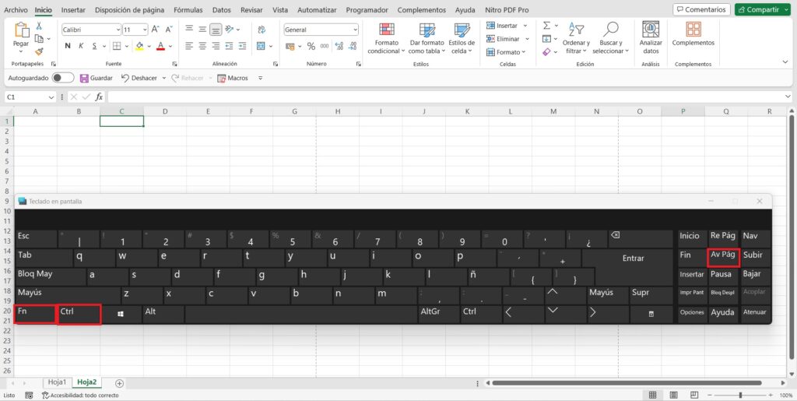Switch to the Insertar tab
This screenshot has width=797, height=401.
[73, 9]
